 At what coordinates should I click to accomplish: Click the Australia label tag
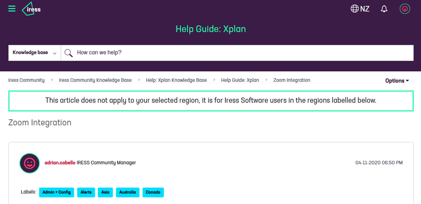pos(127,192)
